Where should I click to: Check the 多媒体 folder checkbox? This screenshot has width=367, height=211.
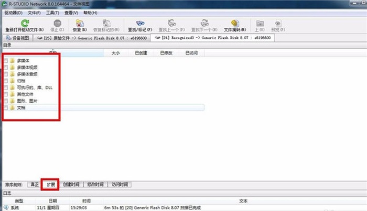6,61
